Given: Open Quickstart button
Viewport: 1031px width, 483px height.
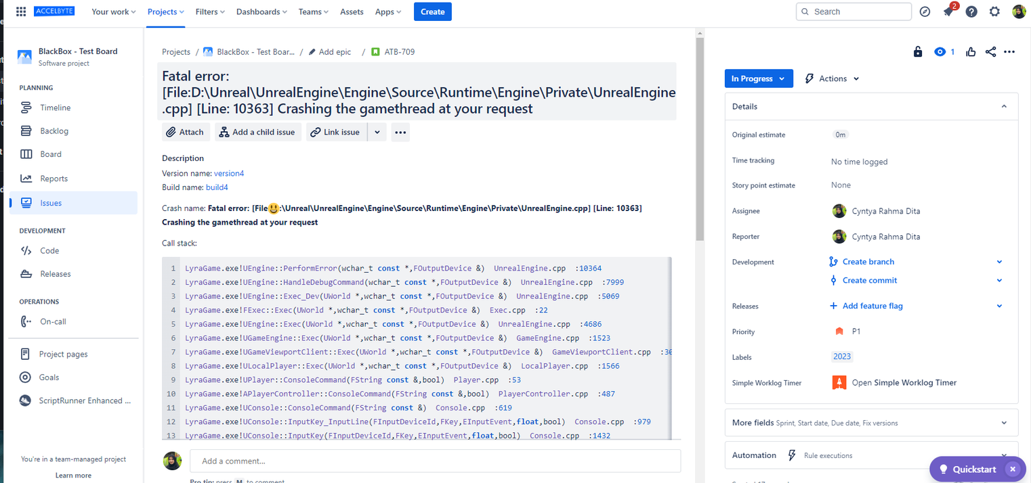Looking at the screenshot, I should pos(969,469).
